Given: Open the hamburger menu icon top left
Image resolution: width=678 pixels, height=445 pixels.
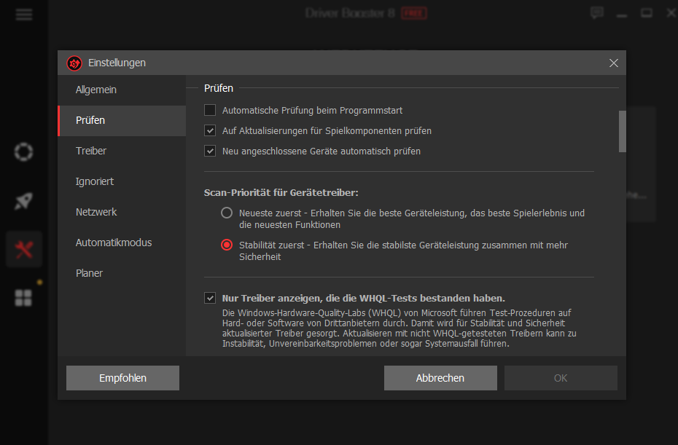Looking at the screenshot, I should (23, 13).
